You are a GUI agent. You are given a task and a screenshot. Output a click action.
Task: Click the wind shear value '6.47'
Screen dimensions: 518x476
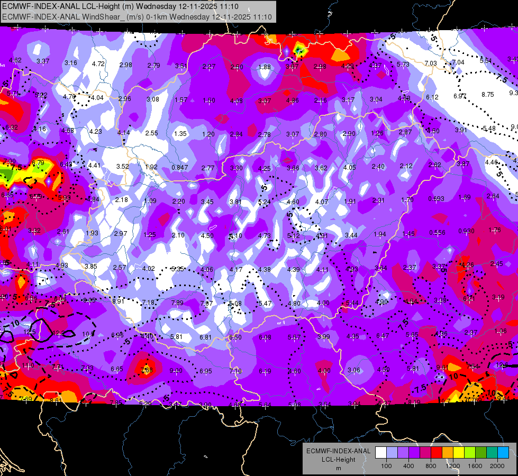click(x=383, y=336)
